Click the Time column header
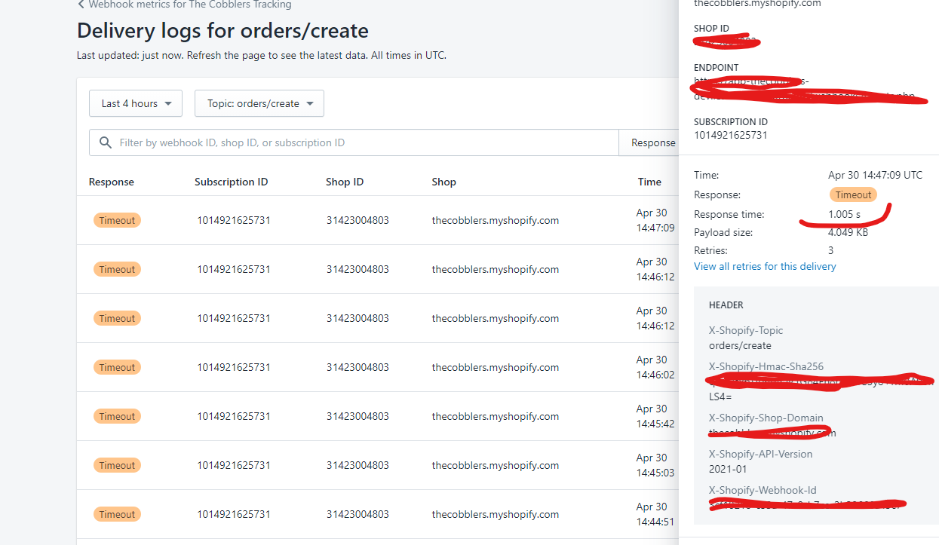939x545 pixels. tap(649, 182)
